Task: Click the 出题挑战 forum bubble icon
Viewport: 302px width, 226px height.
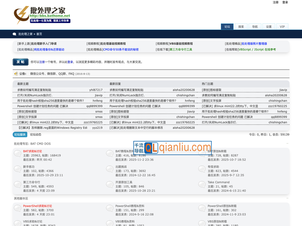Action: [110, 168]
